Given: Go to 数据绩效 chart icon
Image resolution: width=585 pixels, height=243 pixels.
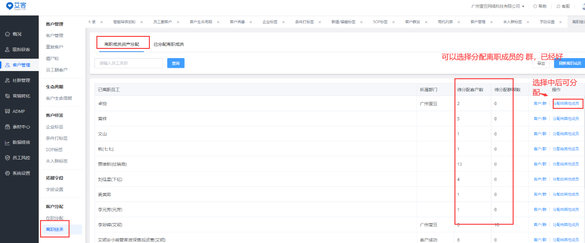Looking at the screenshot, I should coord(7,142).
